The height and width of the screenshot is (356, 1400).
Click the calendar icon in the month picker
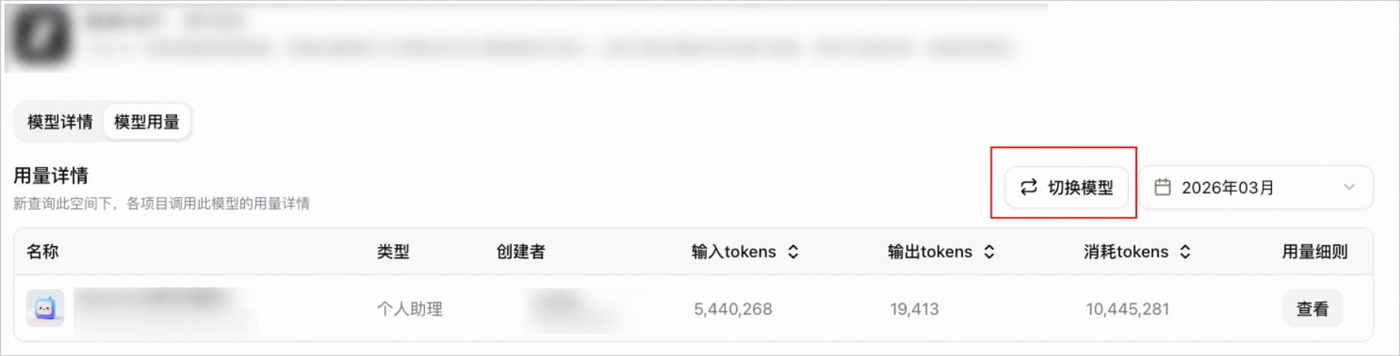(1163, 187)
